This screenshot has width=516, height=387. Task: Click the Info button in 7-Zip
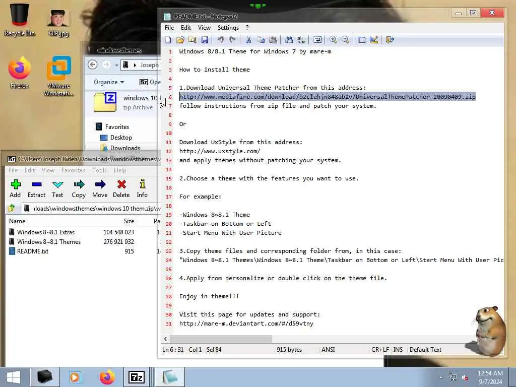(x=142, y=188)
